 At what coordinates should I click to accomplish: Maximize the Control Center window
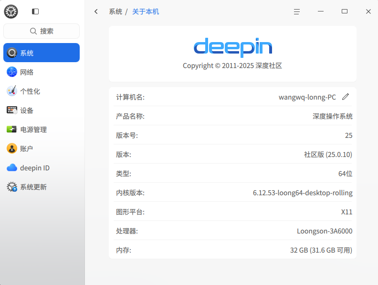[x=345, y=11]
